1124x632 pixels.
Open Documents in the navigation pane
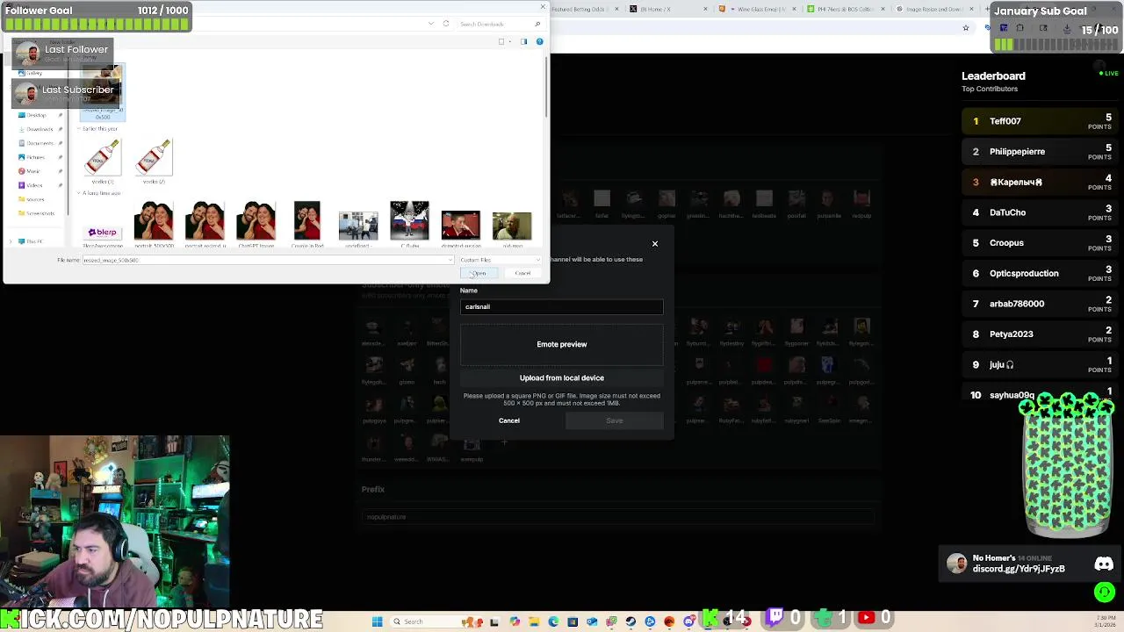pyautogui.click(x=40, y=143)
